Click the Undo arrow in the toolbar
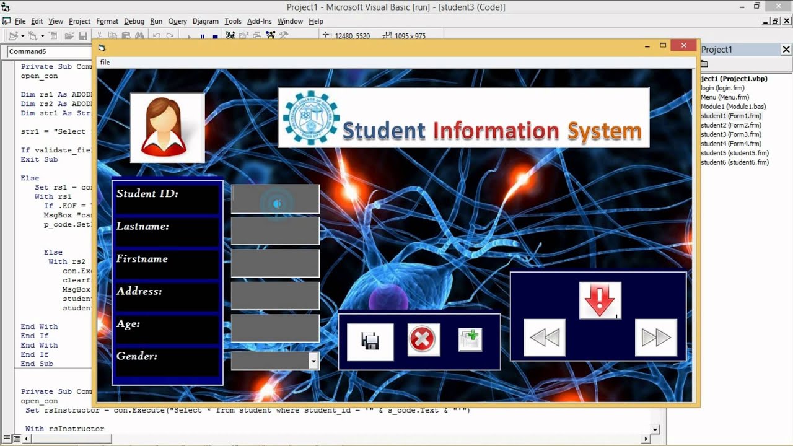793x446 pixels. 156,36
